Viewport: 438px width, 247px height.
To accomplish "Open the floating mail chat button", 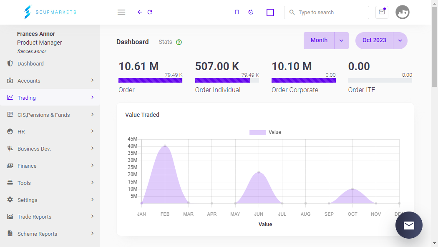I will tap(409, 225).
